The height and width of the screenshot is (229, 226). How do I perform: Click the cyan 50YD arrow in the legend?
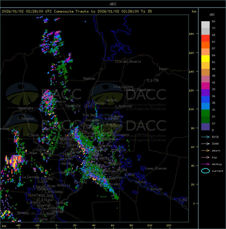(205, 137)
